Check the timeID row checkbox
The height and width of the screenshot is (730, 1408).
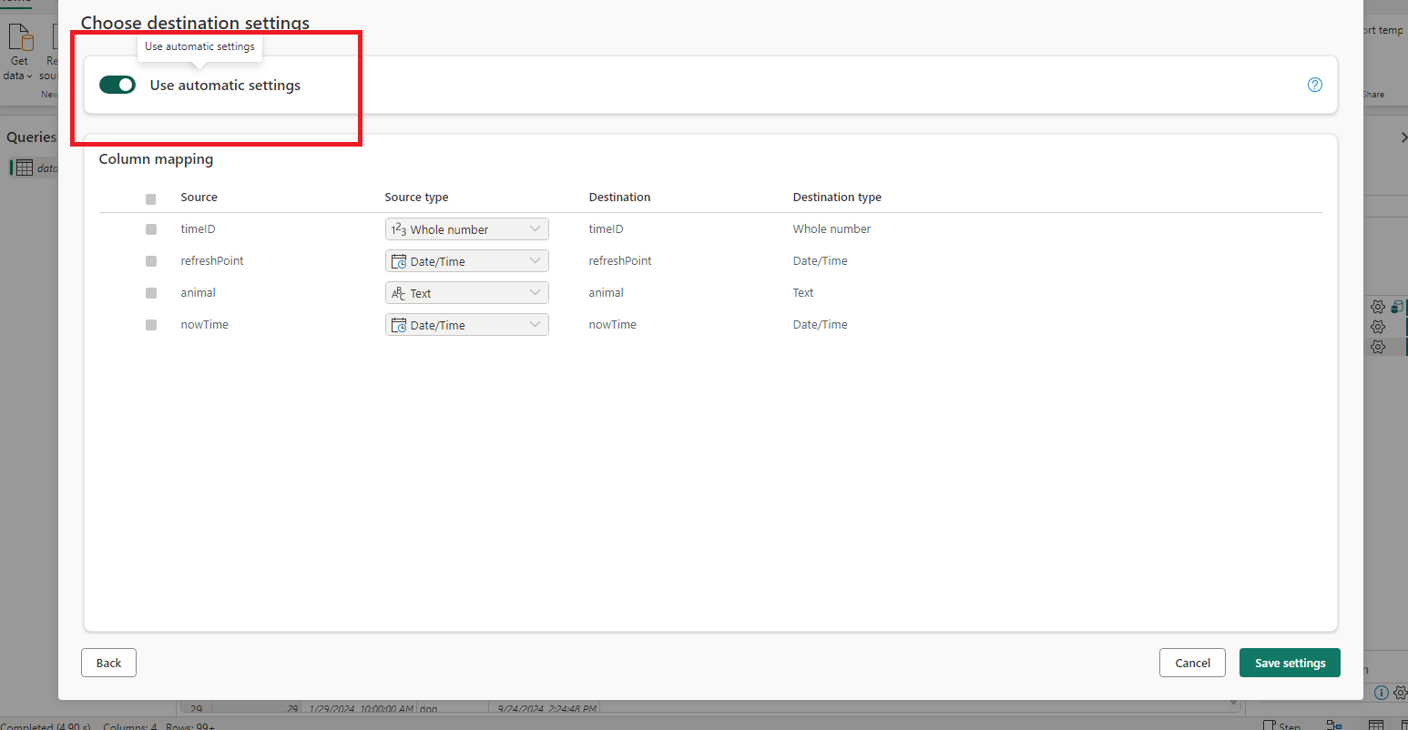151,229
